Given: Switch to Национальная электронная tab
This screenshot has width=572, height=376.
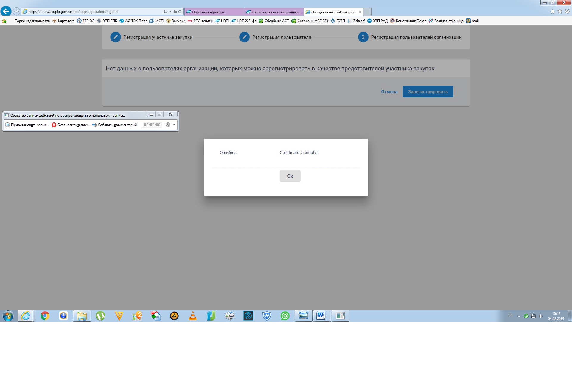Looking at the screenshot, I should click(273, 12).
